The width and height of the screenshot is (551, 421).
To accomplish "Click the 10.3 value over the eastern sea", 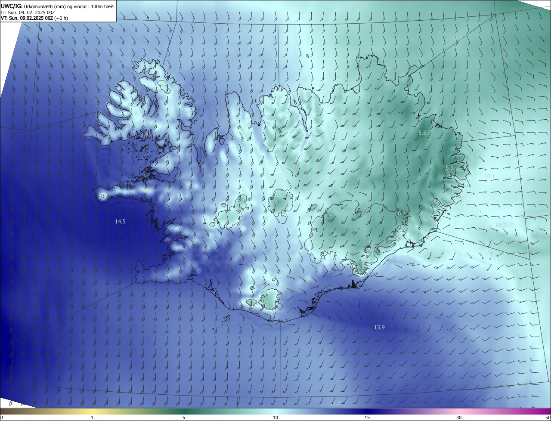I will click(500, 226).
